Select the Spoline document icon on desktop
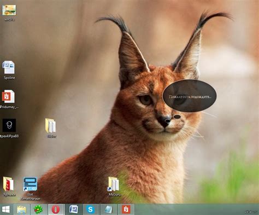 pos(9,67)
